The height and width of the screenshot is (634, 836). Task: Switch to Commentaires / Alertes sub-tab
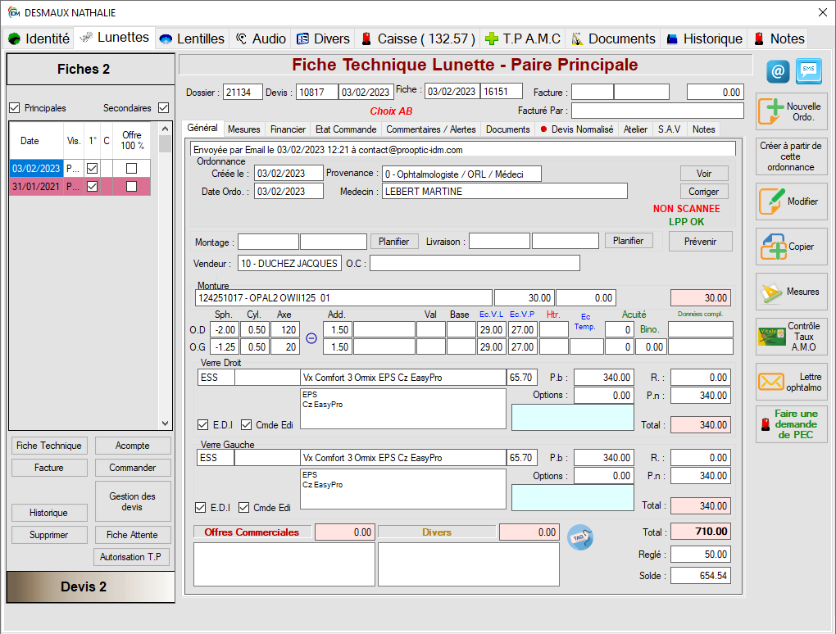(x=431, y=129)
